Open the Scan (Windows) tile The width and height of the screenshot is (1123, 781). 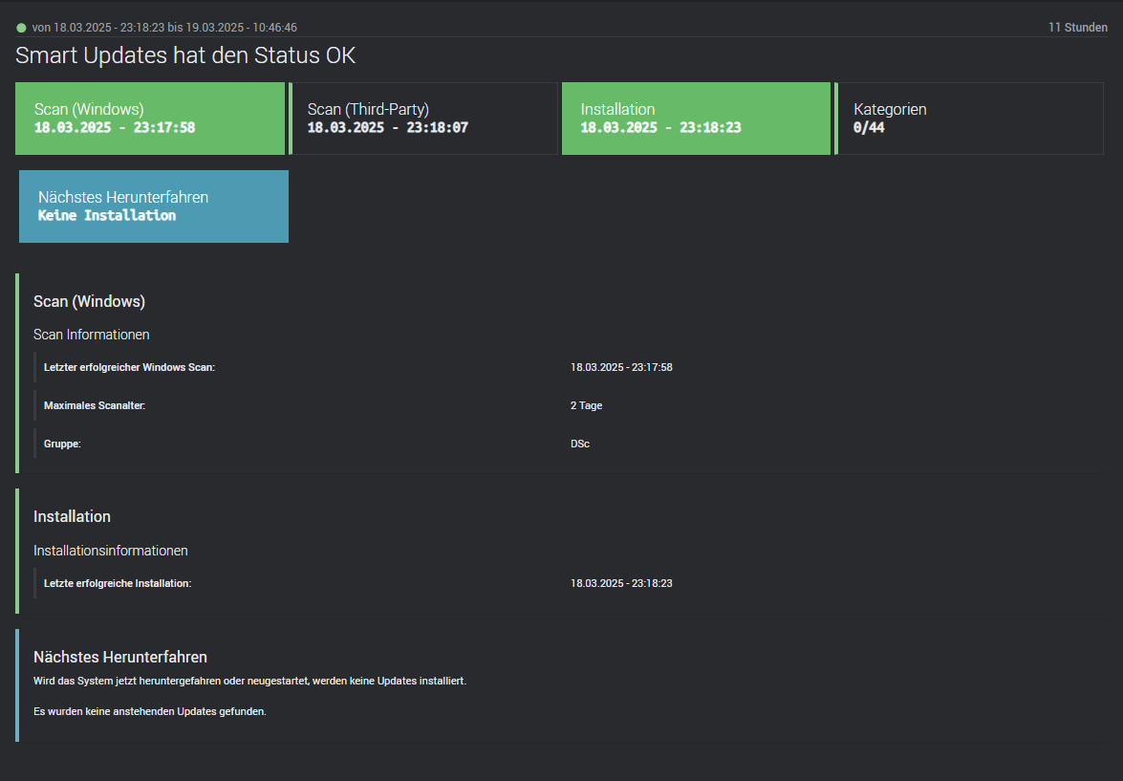pyautogui.click(x=150, y=119)
